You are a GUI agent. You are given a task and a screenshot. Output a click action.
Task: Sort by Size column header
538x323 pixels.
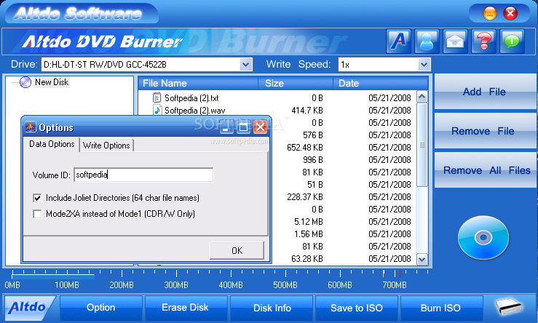296,84
